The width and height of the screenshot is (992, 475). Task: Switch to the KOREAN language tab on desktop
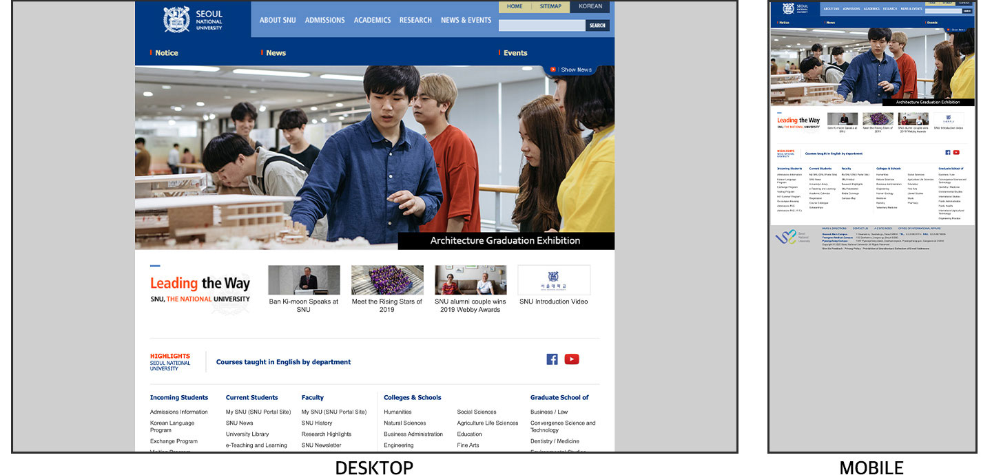(x=590, y=7)
